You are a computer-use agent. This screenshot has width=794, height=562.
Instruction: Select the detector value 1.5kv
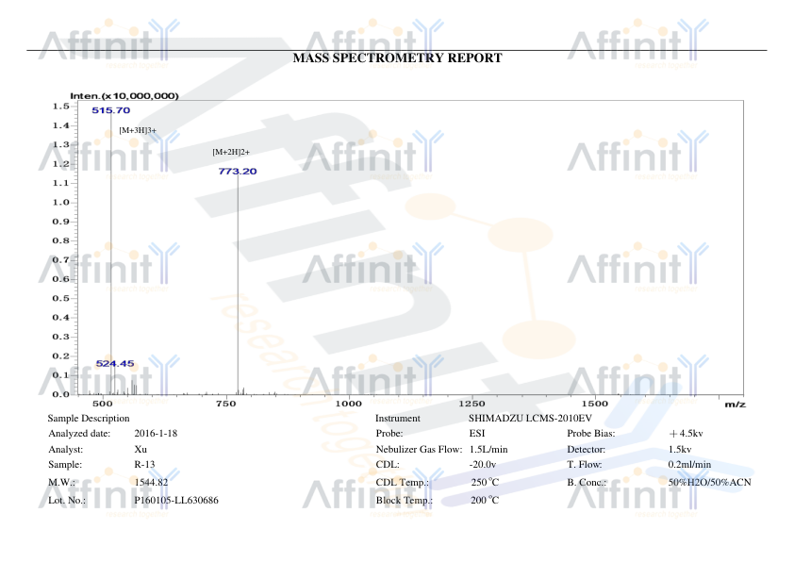[680, 450]
